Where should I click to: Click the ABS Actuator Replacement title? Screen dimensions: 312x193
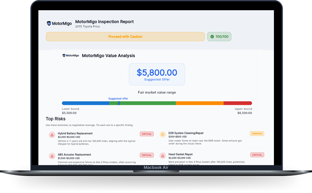[74, 155]
